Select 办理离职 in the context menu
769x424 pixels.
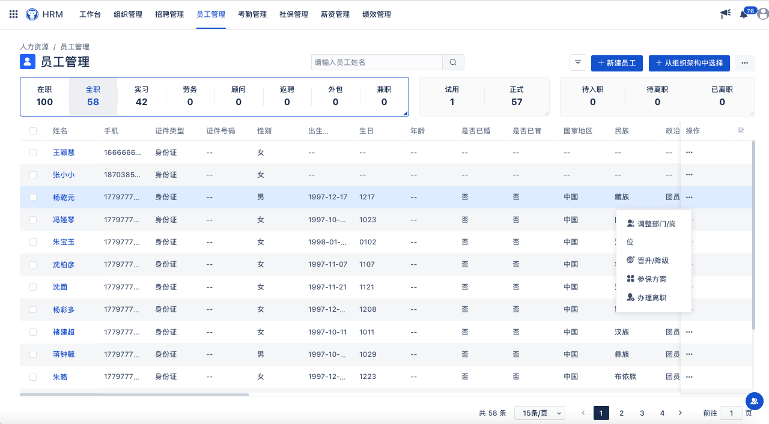(654, 298)
